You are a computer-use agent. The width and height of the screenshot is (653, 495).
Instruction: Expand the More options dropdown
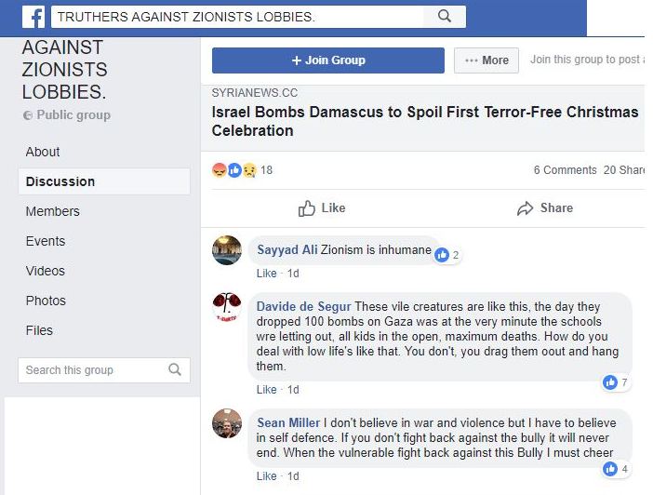coord(486,60)
